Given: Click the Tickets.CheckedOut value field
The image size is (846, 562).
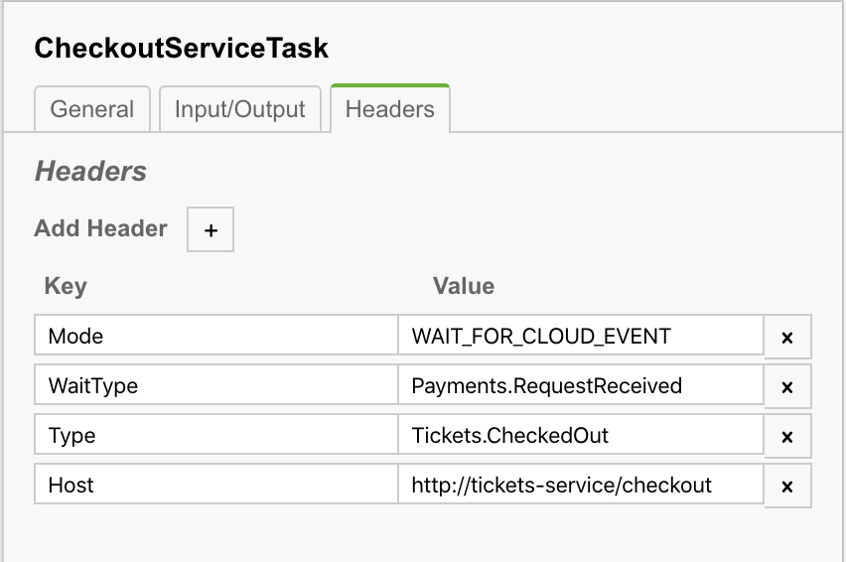Looking at the screenshot, I should pos(581,436).
